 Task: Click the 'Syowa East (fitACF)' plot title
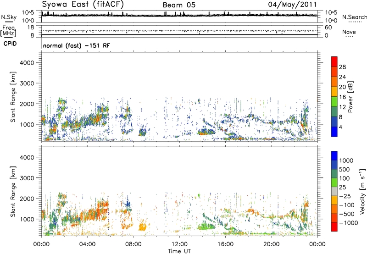(x=83, y=4)
